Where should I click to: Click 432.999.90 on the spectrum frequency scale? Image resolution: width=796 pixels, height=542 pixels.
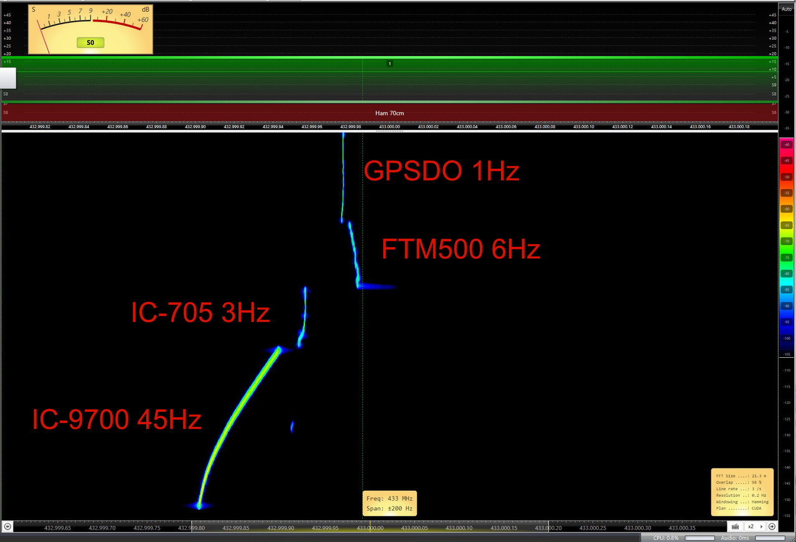(195, 126)
